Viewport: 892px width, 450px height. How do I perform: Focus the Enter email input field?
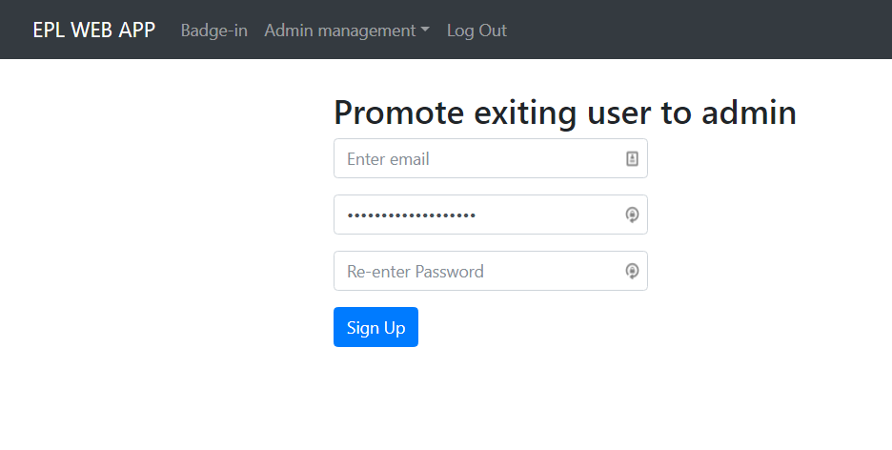click(491, 158)
